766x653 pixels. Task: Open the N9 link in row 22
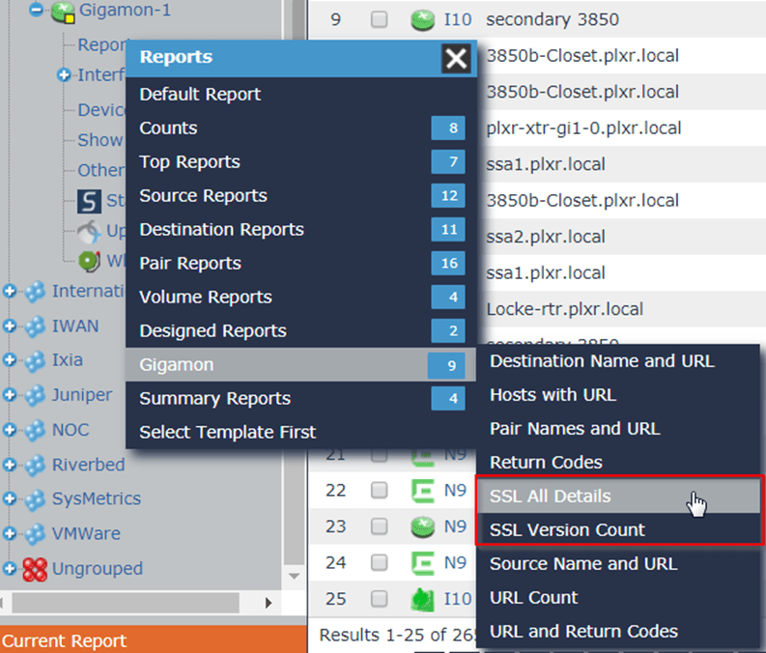click(x=455, y=490)
